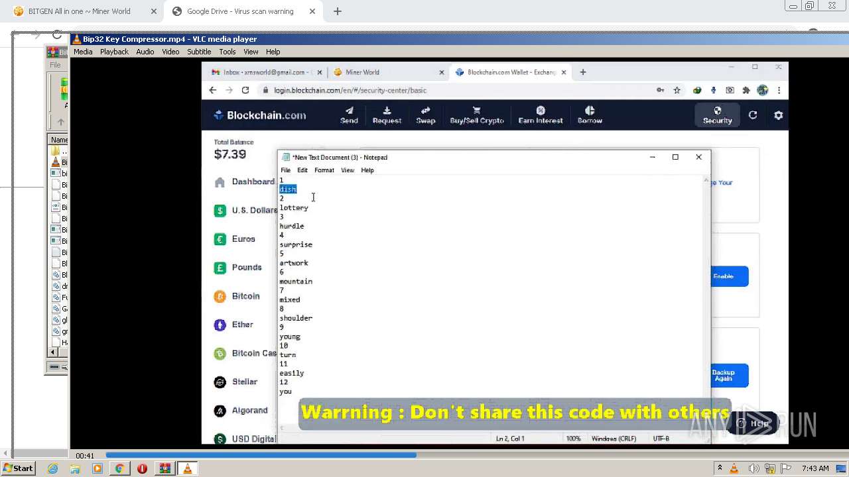The width and height of the screenshot is (849, 477).
Task: Select the VLC cone taskbar button
Action: [187, 468]
